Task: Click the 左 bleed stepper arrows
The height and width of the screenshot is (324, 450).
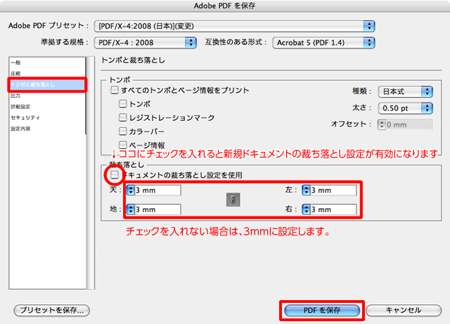Action: coord(307,190)
